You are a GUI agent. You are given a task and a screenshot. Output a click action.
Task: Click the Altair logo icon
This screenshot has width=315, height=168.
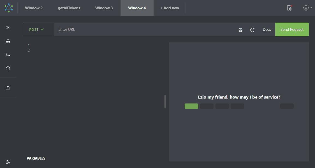[9, 8]
